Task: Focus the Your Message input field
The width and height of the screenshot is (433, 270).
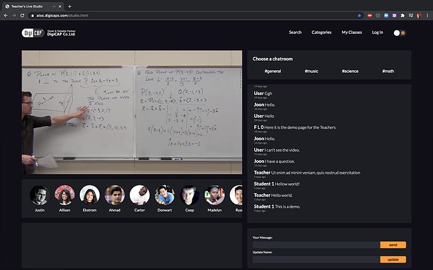Action: tap(315, 245)
